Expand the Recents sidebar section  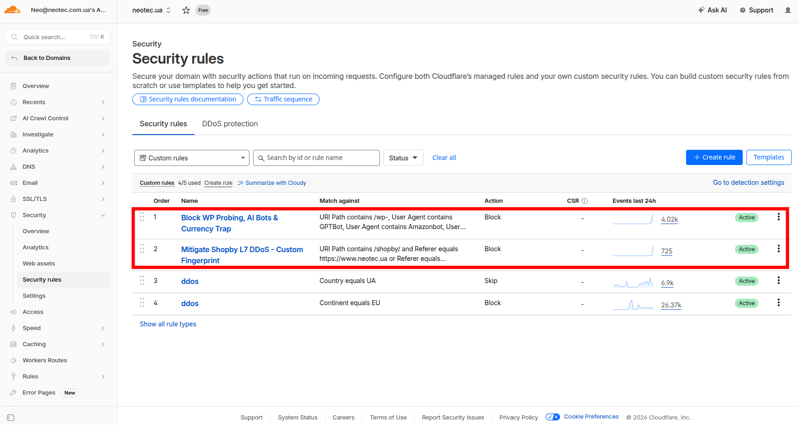pyautogui.click(x=103, y=102)
